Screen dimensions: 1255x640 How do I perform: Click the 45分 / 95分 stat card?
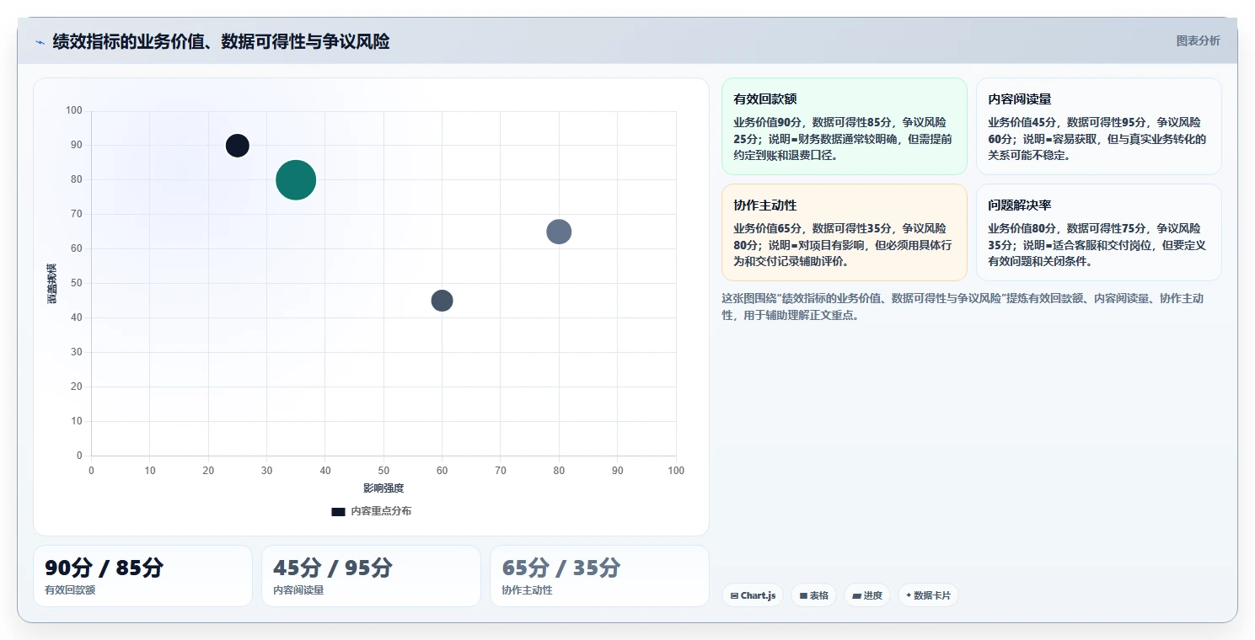[371, 576]
